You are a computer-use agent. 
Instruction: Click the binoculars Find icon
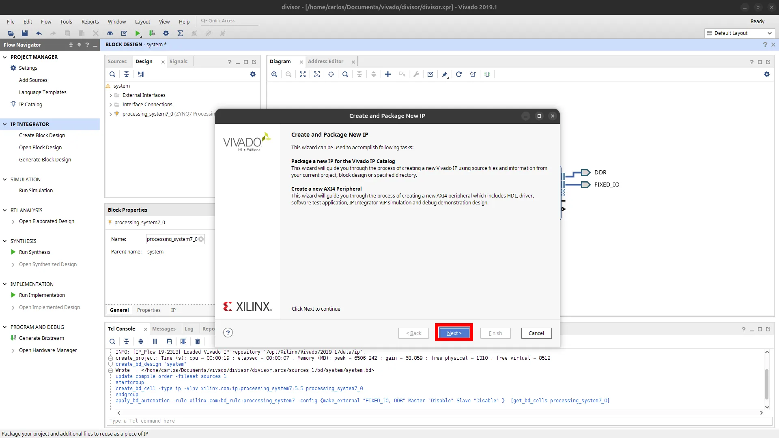tap(110, 33)
